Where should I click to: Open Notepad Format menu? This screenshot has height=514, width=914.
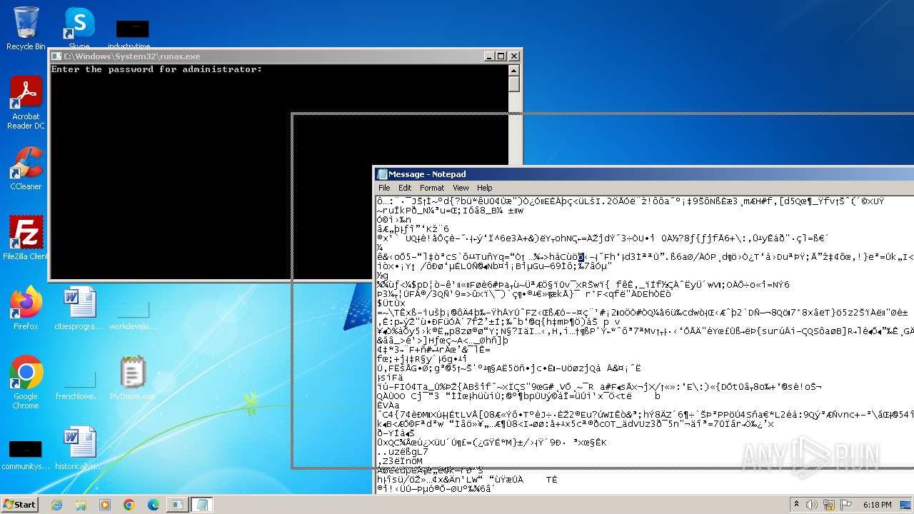pyautogui.click(x=432, y=188)
